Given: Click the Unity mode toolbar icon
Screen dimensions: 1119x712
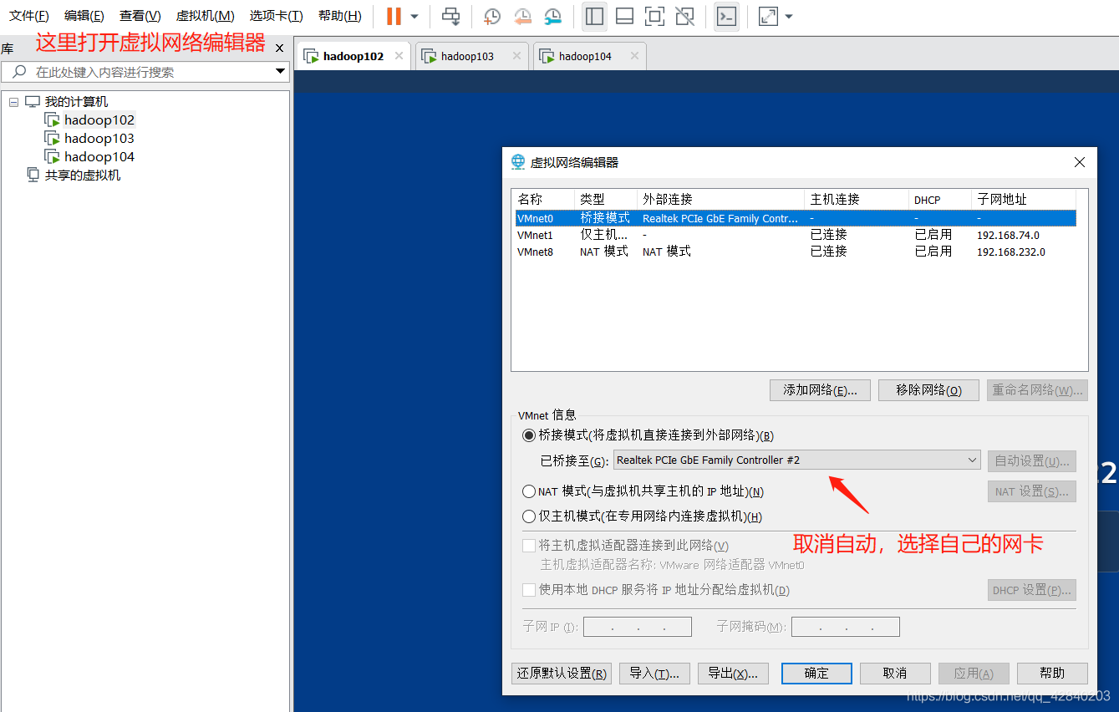Looking at the screenshot, I should click(x=684, y=16).
